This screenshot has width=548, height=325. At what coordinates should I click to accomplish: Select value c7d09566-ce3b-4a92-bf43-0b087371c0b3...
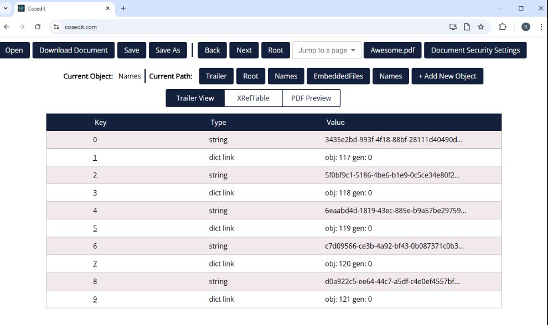pos(394,246)
